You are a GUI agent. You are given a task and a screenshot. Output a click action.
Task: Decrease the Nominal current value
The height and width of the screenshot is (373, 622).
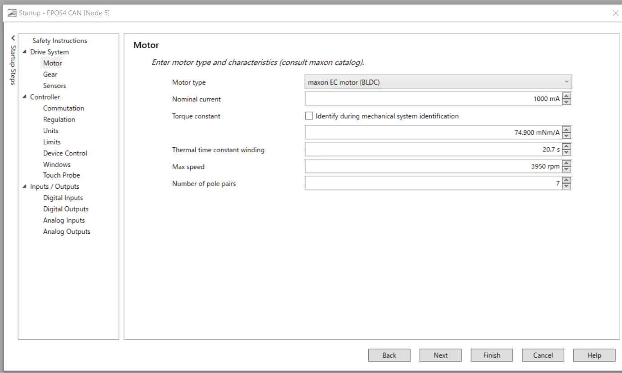[567, 102]
